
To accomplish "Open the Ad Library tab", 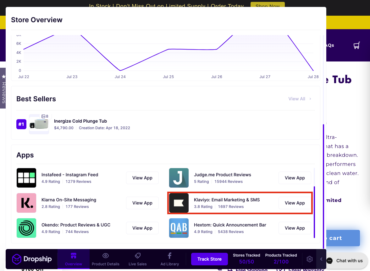I will click(x=169, y=259).
